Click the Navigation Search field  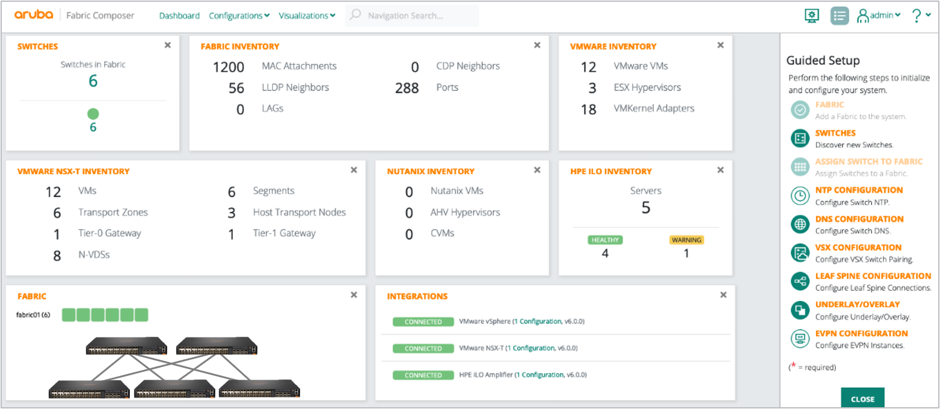pyautogui.click(x=413, y=16)
